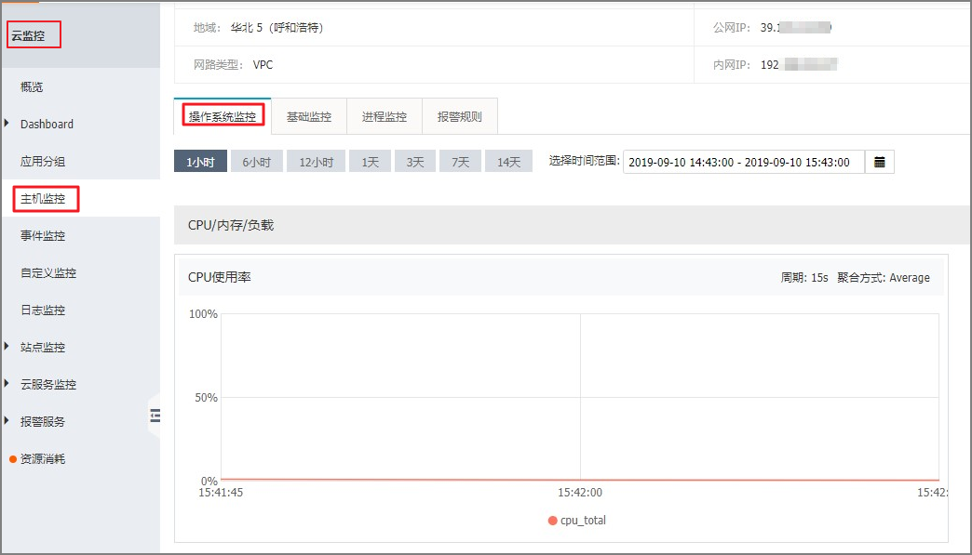This screenshot has height=555, width=972.
Task: Click the 15:41:45 axis label
Action: click(x=221, y=493)
